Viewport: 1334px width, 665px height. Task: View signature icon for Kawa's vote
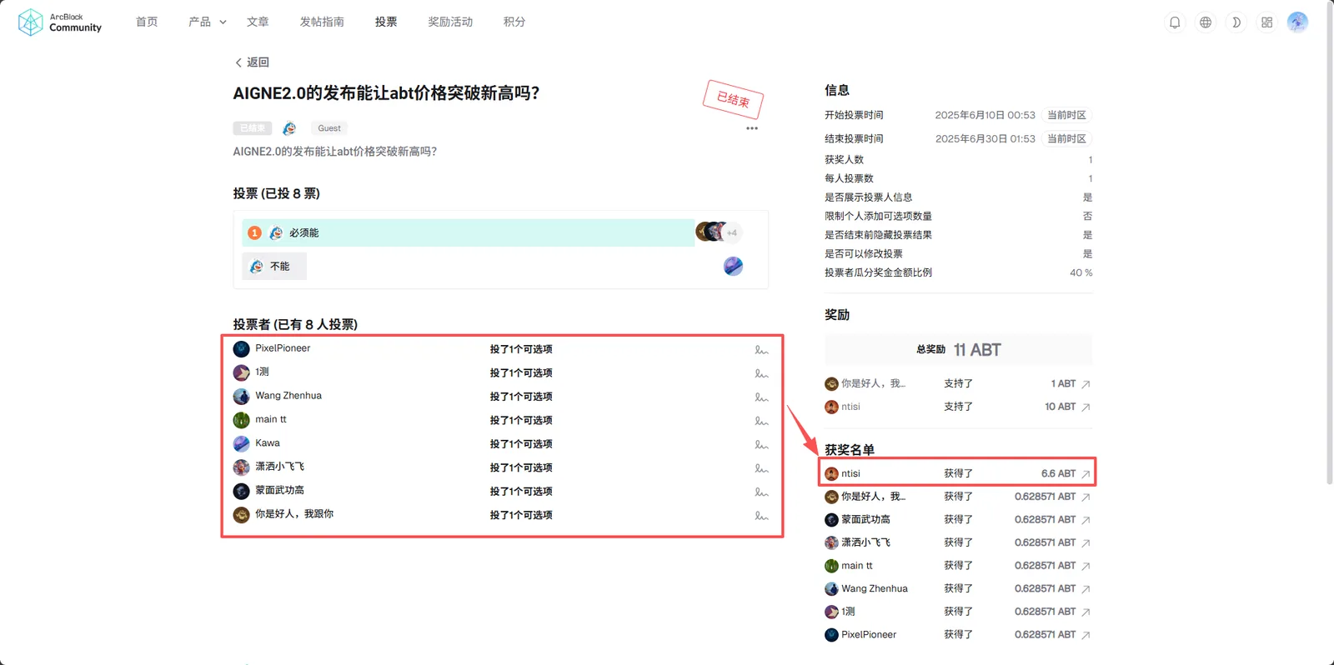tap(761, 445)
